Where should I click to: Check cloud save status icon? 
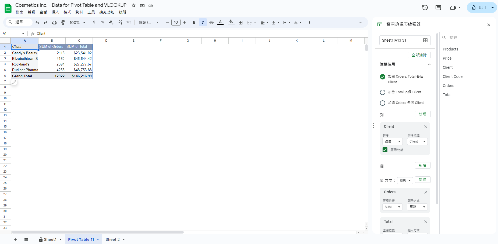pos(151,5)
